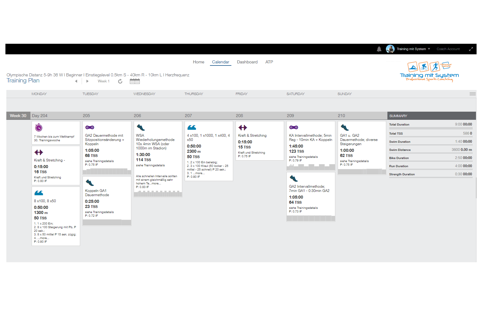This screenshot has height=322, width=482.
Task: Click the dumbbell icon on Friday's workout
Action: coord(243,128)
